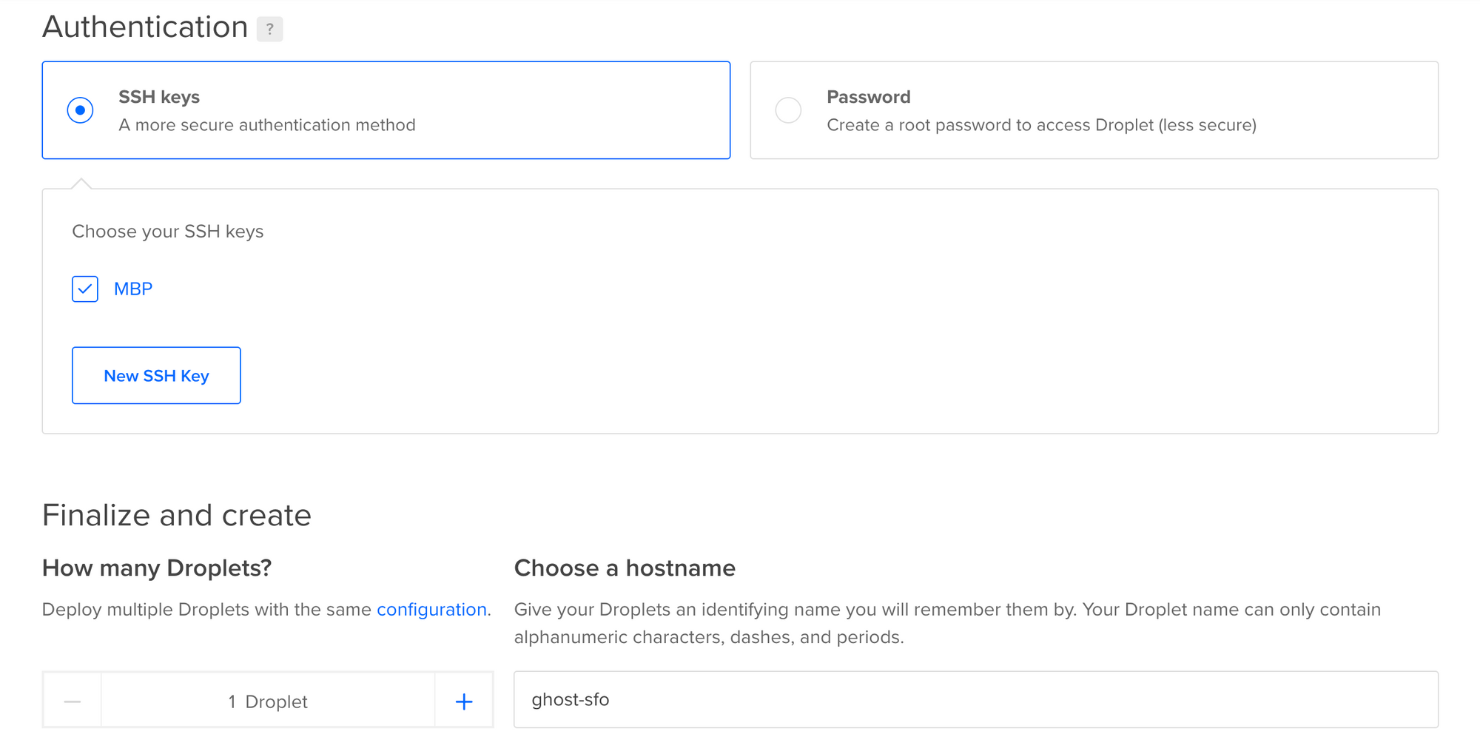Screen dimensions: 1480x754
Task: Click the 1 Droplet count control
Action: [268, 701]
